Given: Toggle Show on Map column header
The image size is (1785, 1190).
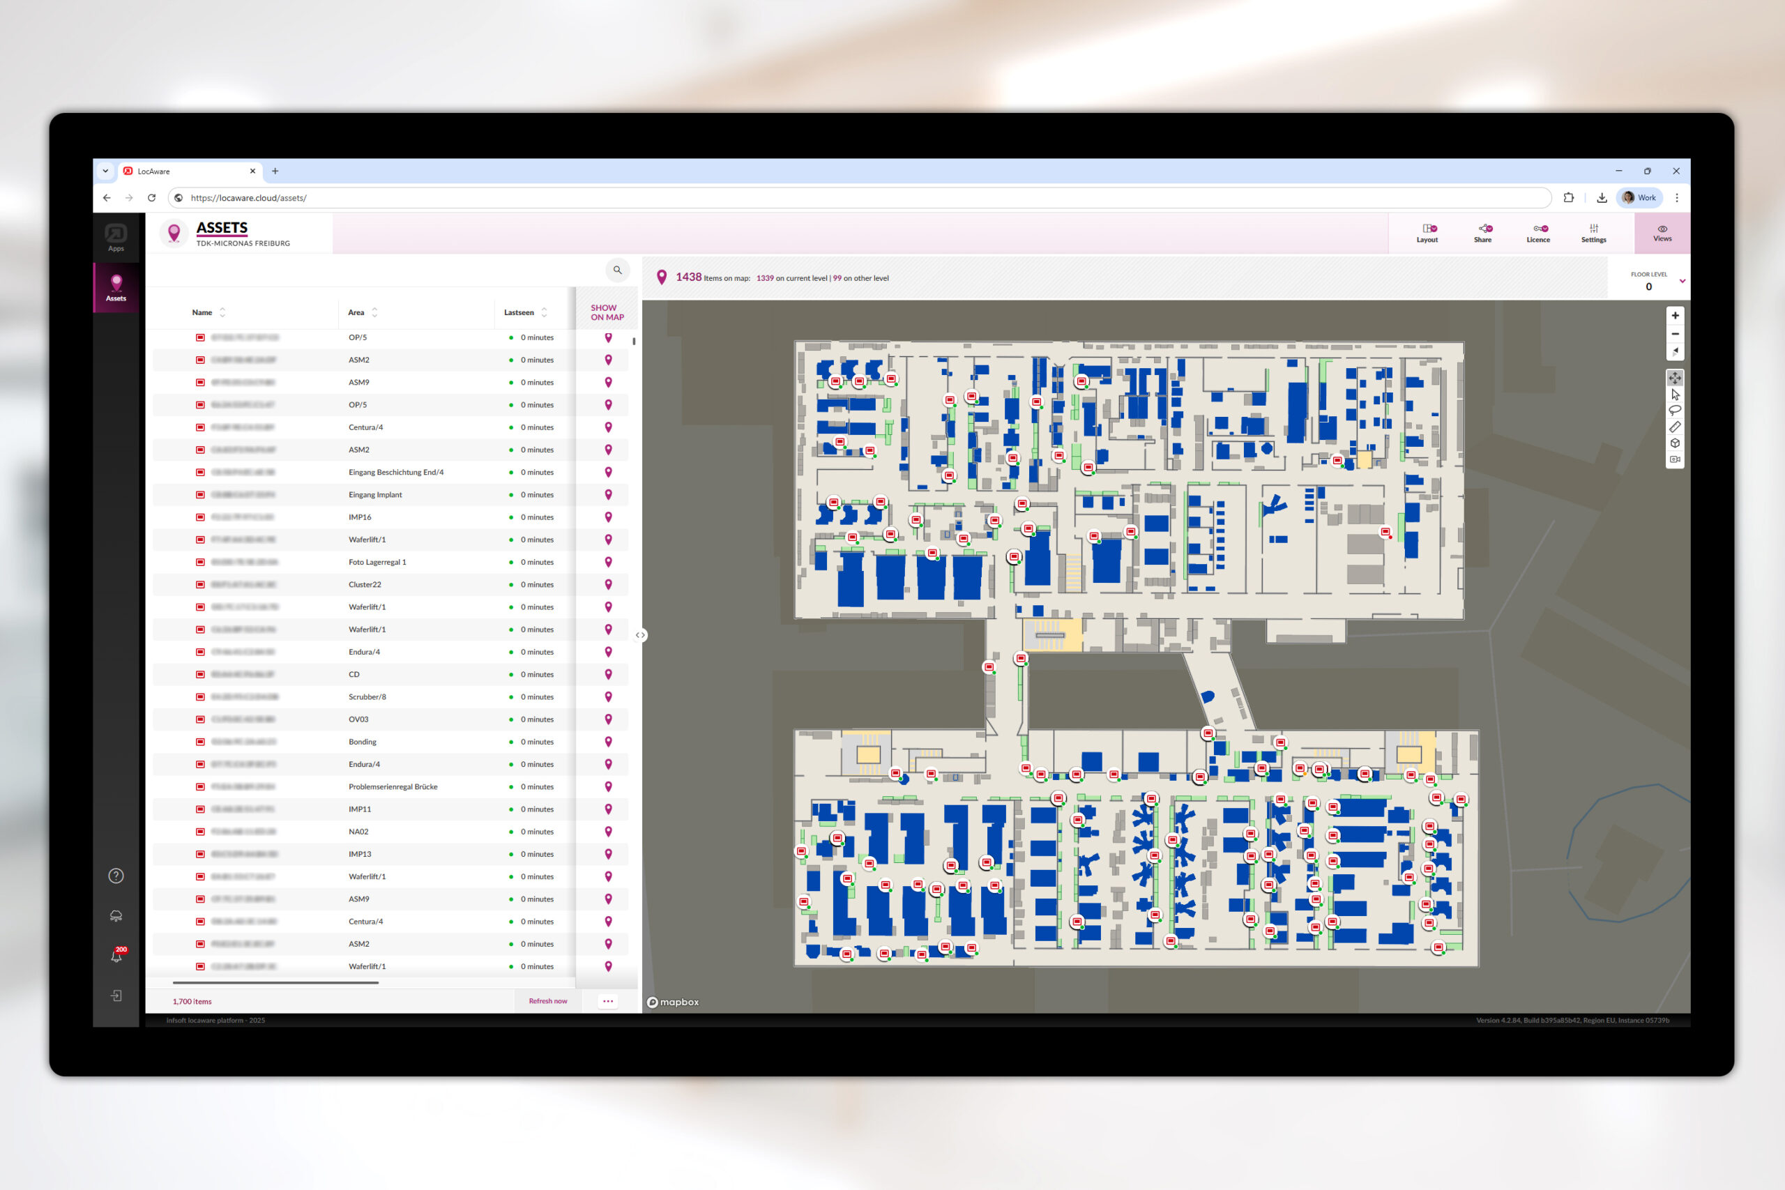Looking at the screenshot, I should pos(607,313).
